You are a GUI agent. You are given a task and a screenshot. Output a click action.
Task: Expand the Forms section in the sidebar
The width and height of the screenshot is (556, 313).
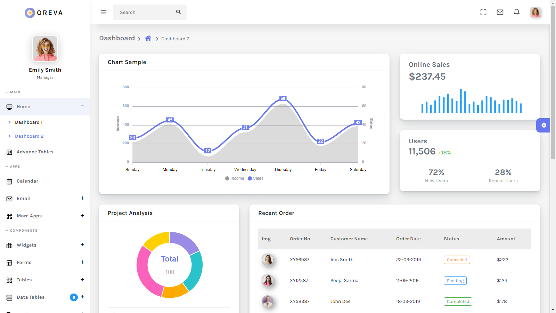(82, 262)
